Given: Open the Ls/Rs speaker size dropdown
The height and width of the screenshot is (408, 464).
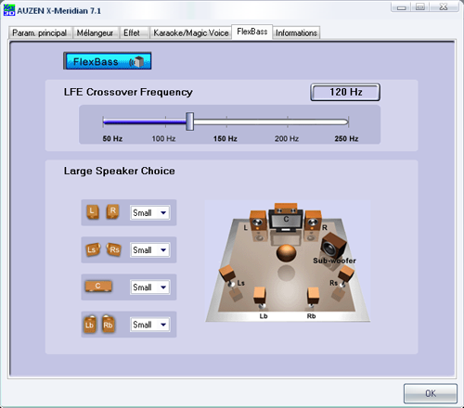Looking at the screenshot, I should coord(149,249).
